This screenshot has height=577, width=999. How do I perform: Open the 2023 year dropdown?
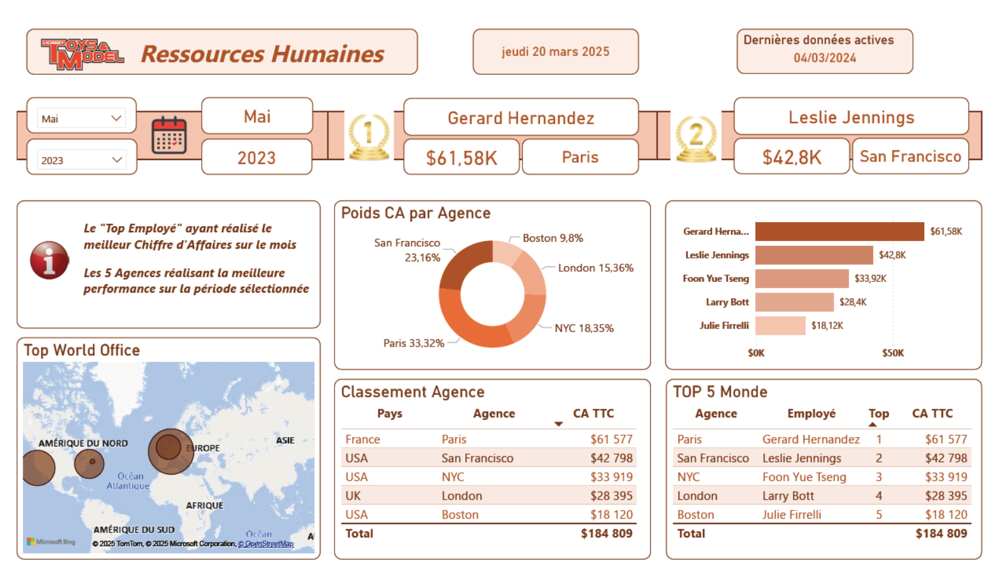point(81,160)
